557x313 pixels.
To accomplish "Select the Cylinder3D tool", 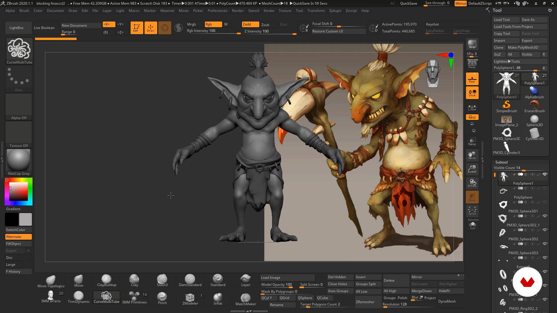I will coord(534,134).
